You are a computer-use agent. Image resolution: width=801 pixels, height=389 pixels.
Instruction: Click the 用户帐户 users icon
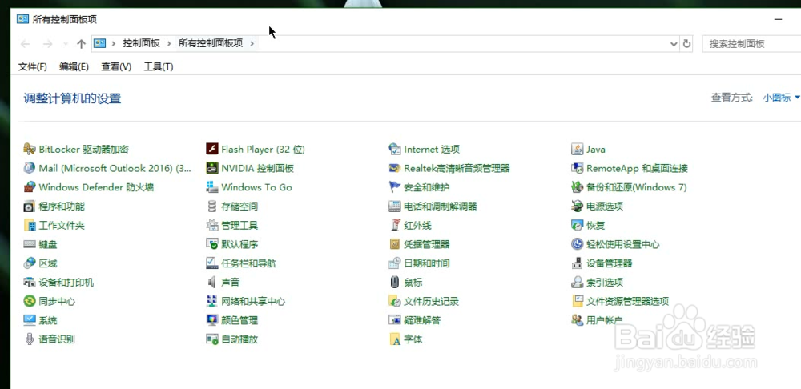(578, 320)
